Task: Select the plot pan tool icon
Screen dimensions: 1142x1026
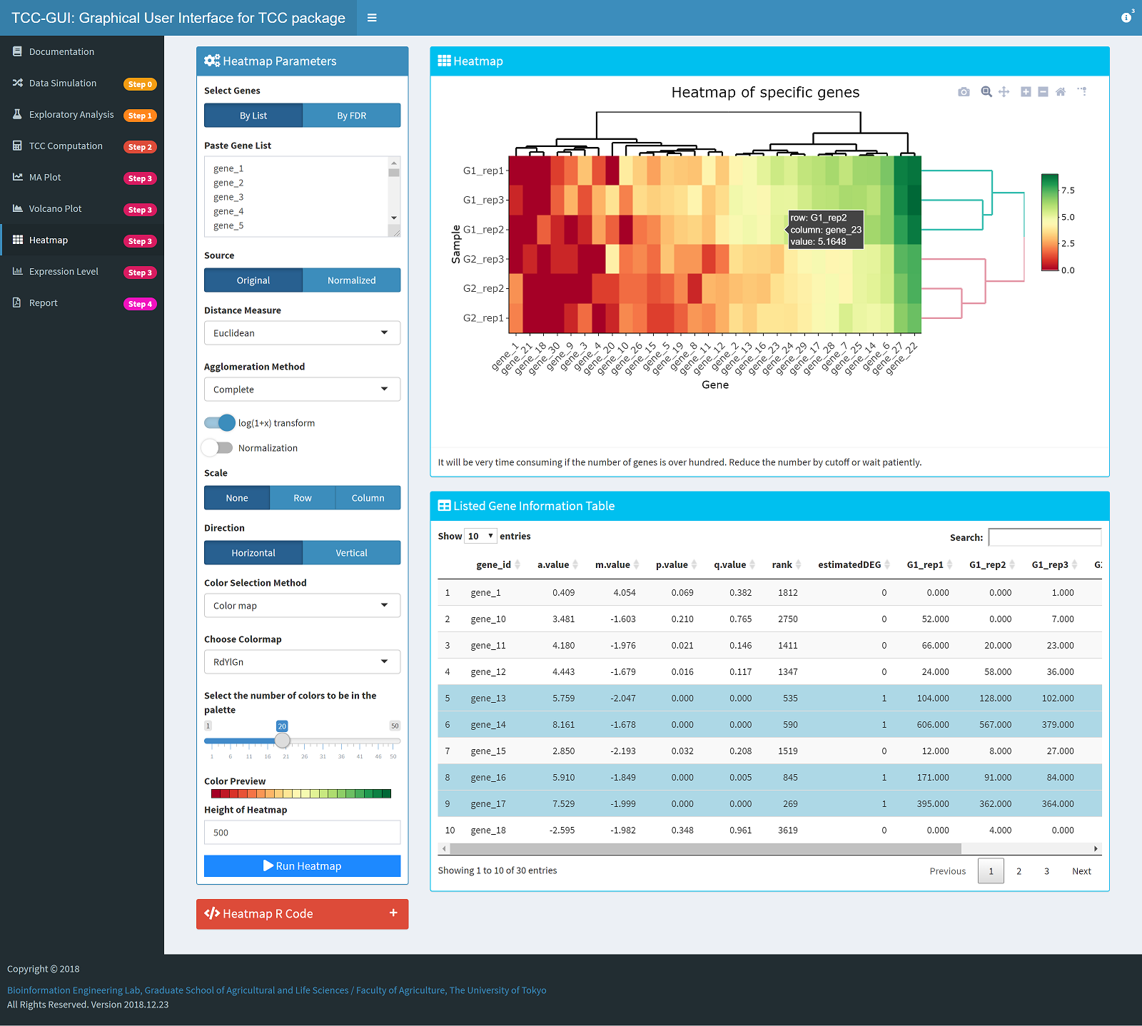Action: point(1004,92)
